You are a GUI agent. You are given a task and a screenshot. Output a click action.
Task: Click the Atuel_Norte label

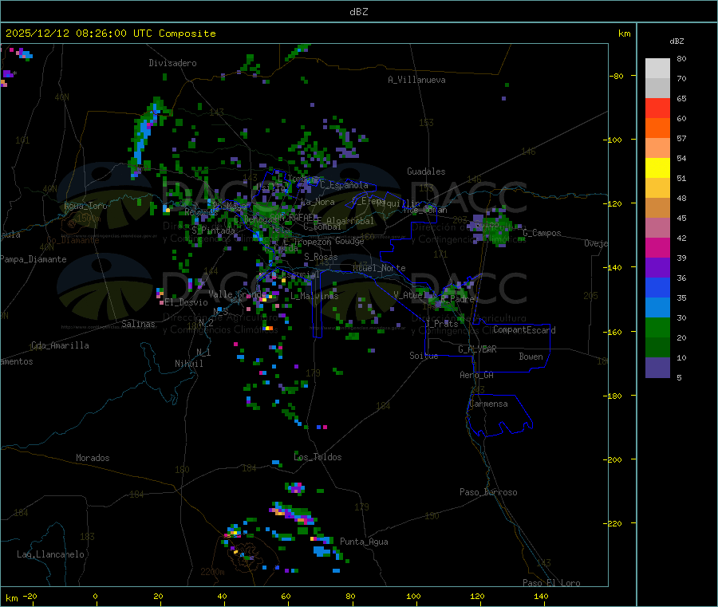pyautogui.click(x=379, y=268)
